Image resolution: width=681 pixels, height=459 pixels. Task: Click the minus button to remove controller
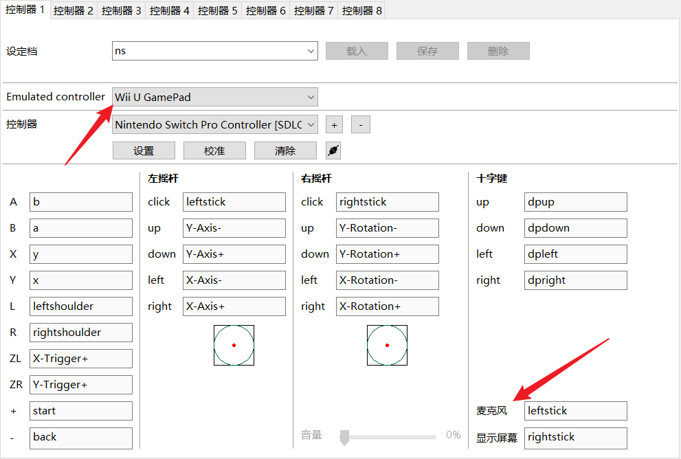361,124
